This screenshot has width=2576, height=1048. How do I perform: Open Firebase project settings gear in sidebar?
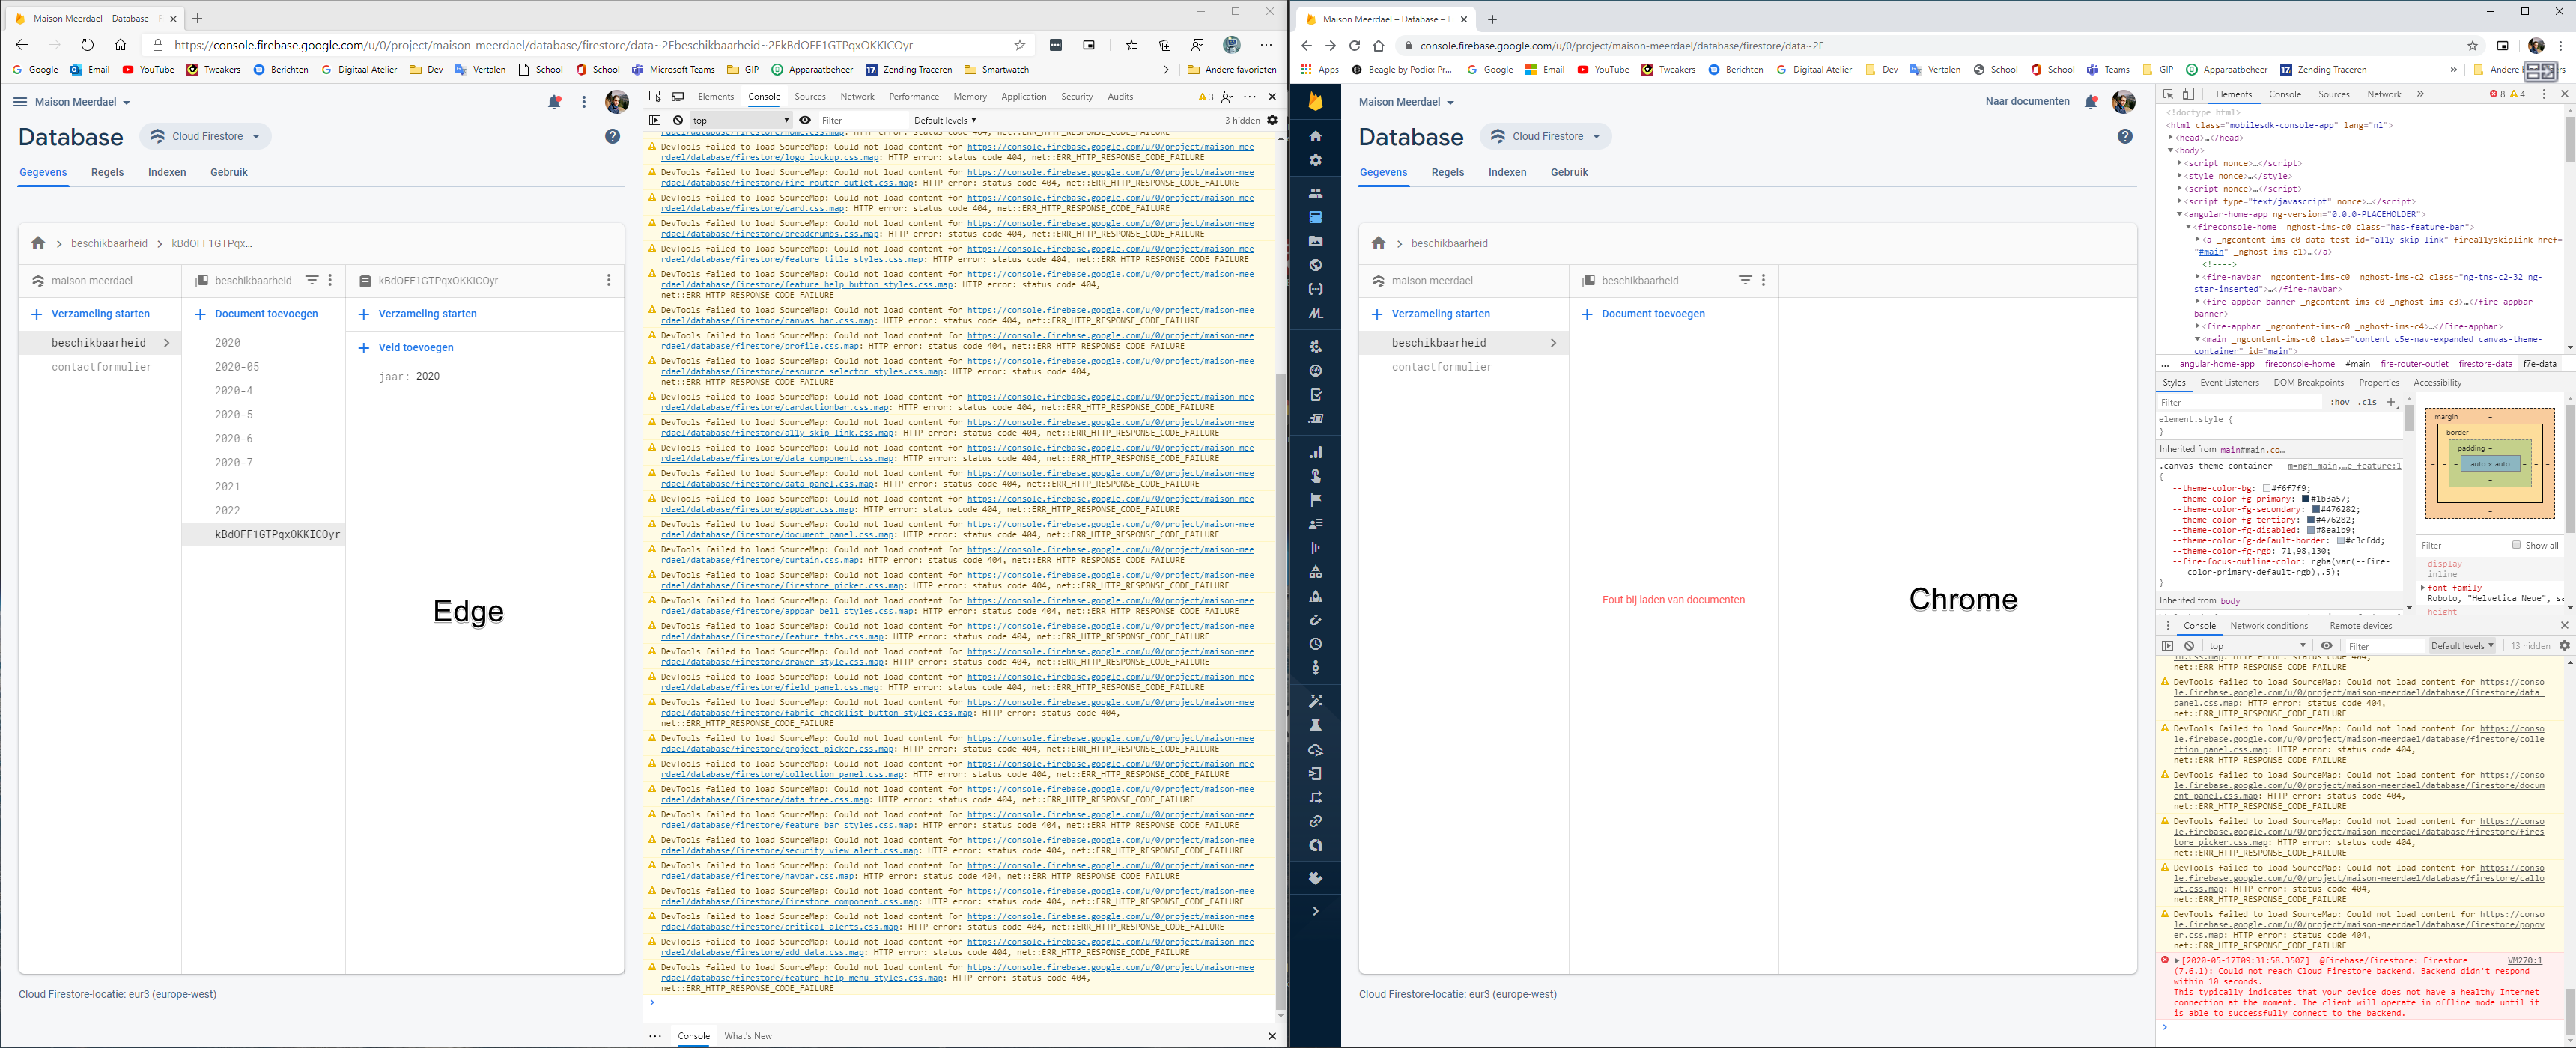(x=1315, y=160)
